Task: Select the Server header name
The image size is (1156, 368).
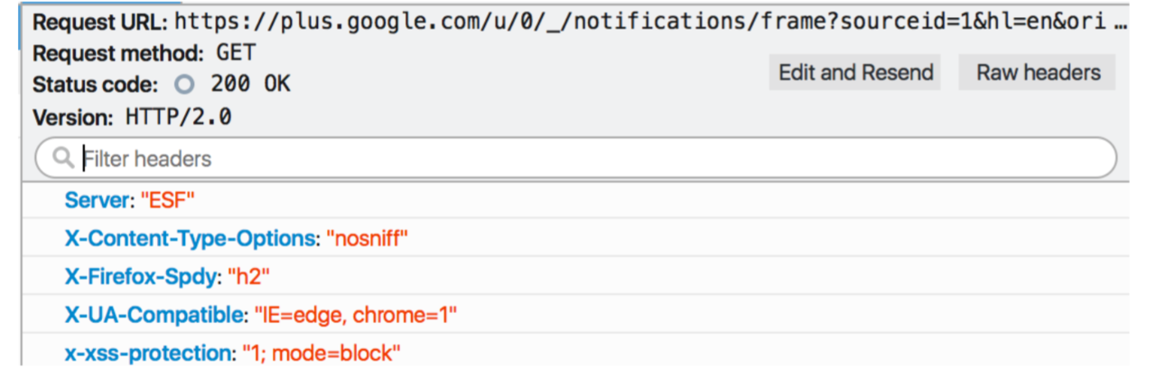Action: tap(98, 199)
